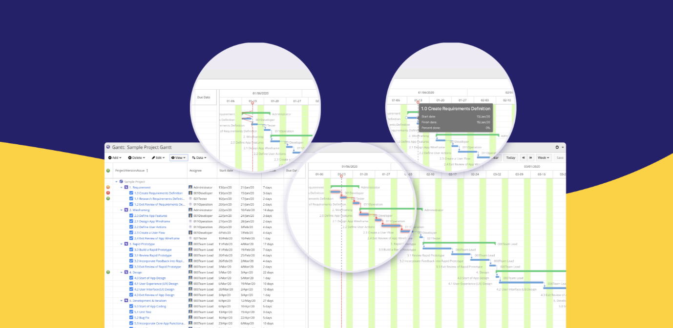The height and width of the screenshot is (328, 673).
Task: Click the 000Team Lead avatar in the 3. Rapid Prototype row
Action: (190, 244)
